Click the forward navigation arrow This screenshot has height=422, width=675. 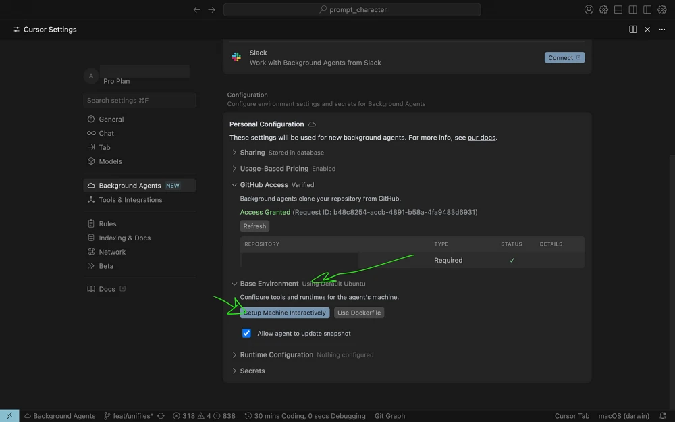211,9
